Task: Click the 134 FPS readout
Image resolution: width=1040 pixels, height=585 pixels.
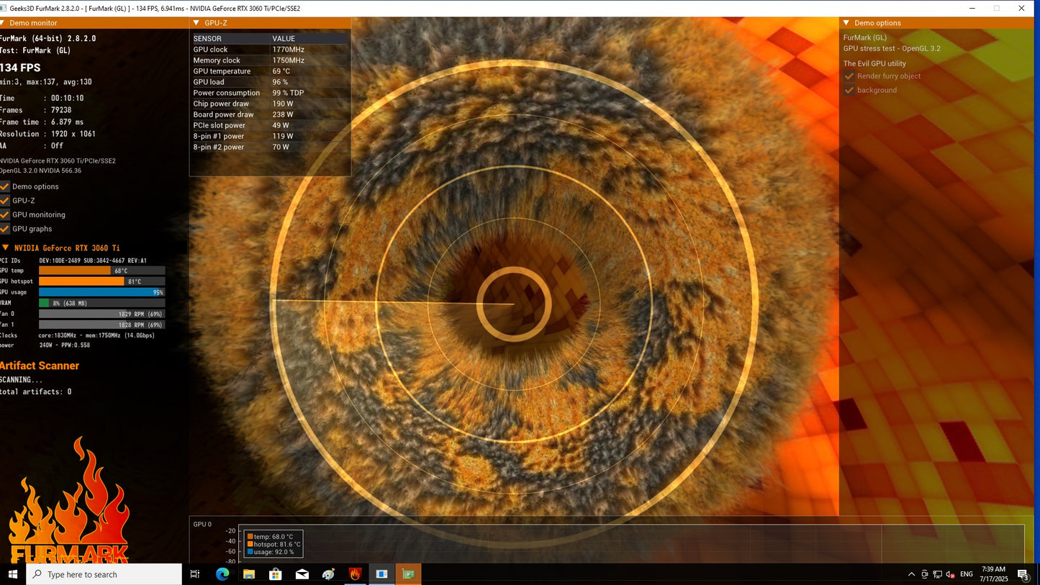Action: [20, 68]
